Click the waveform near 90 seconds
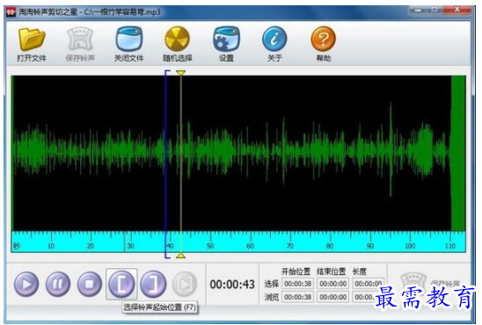The image size is (482, 325). (x=370, y=150)
